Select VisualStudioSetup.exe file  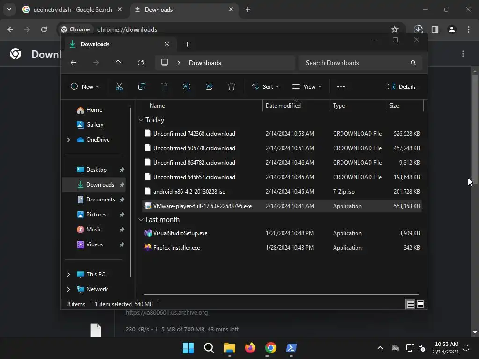point(282,233)
